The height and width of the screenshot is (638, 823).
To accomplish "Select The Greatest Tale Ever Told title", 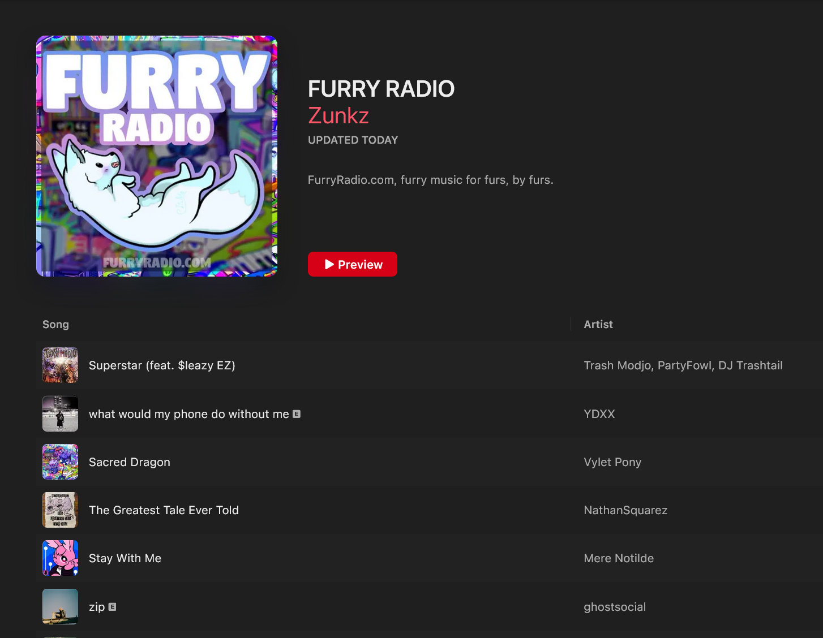I will (164, 510).
